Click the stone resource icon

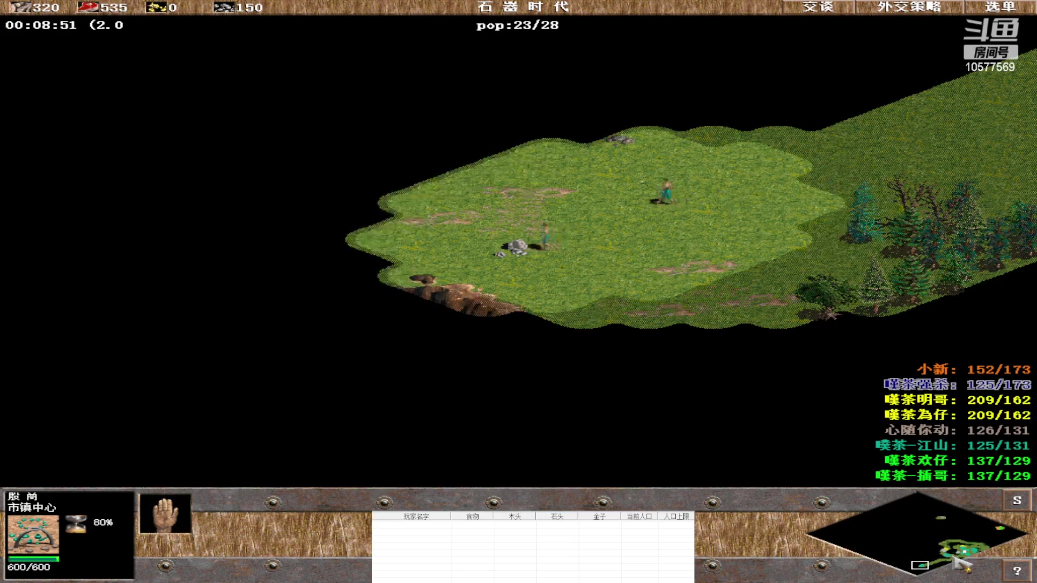pyautogui.click(x=224, y=7)
